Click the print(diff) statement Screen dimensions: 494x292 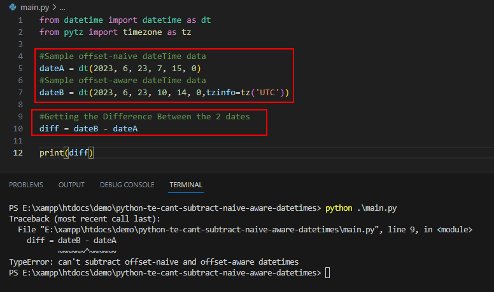point(66,153)
